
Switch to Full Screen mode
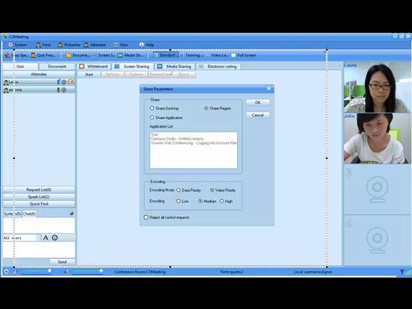(244, 55)
